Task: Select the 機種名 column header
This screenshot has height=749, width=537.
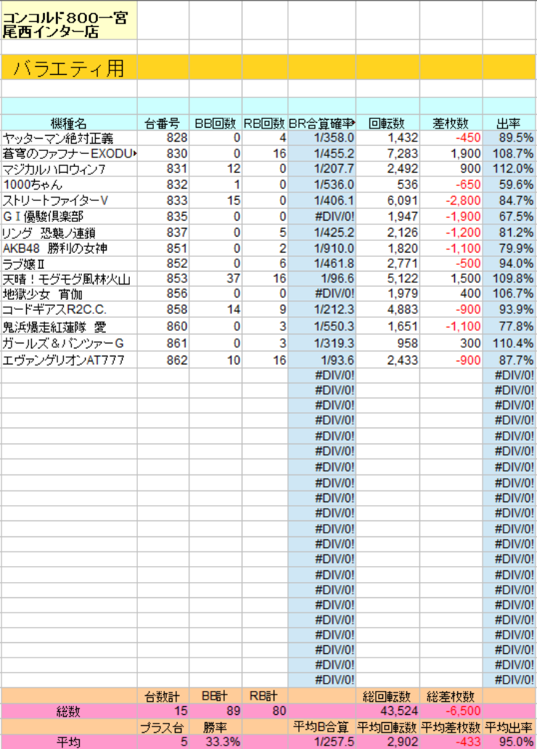Action: pos(68,123)
